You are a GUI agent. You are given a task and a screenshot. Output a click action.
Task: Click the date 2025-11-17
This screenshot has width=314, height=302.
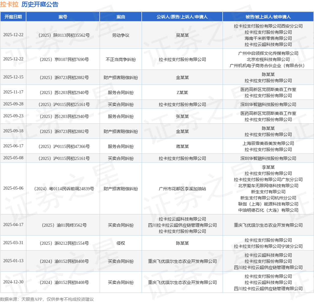coord(13,92)
